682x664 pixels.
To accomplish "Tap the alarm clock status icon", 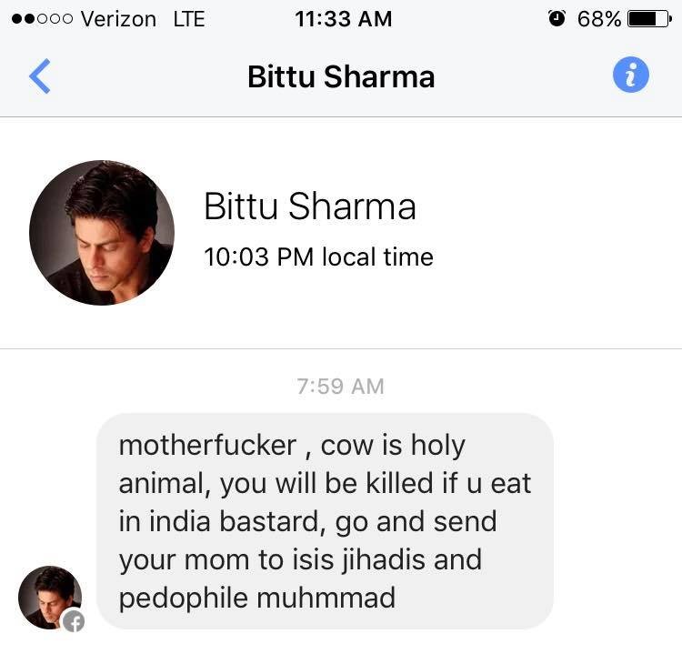I will coord(557,18).
